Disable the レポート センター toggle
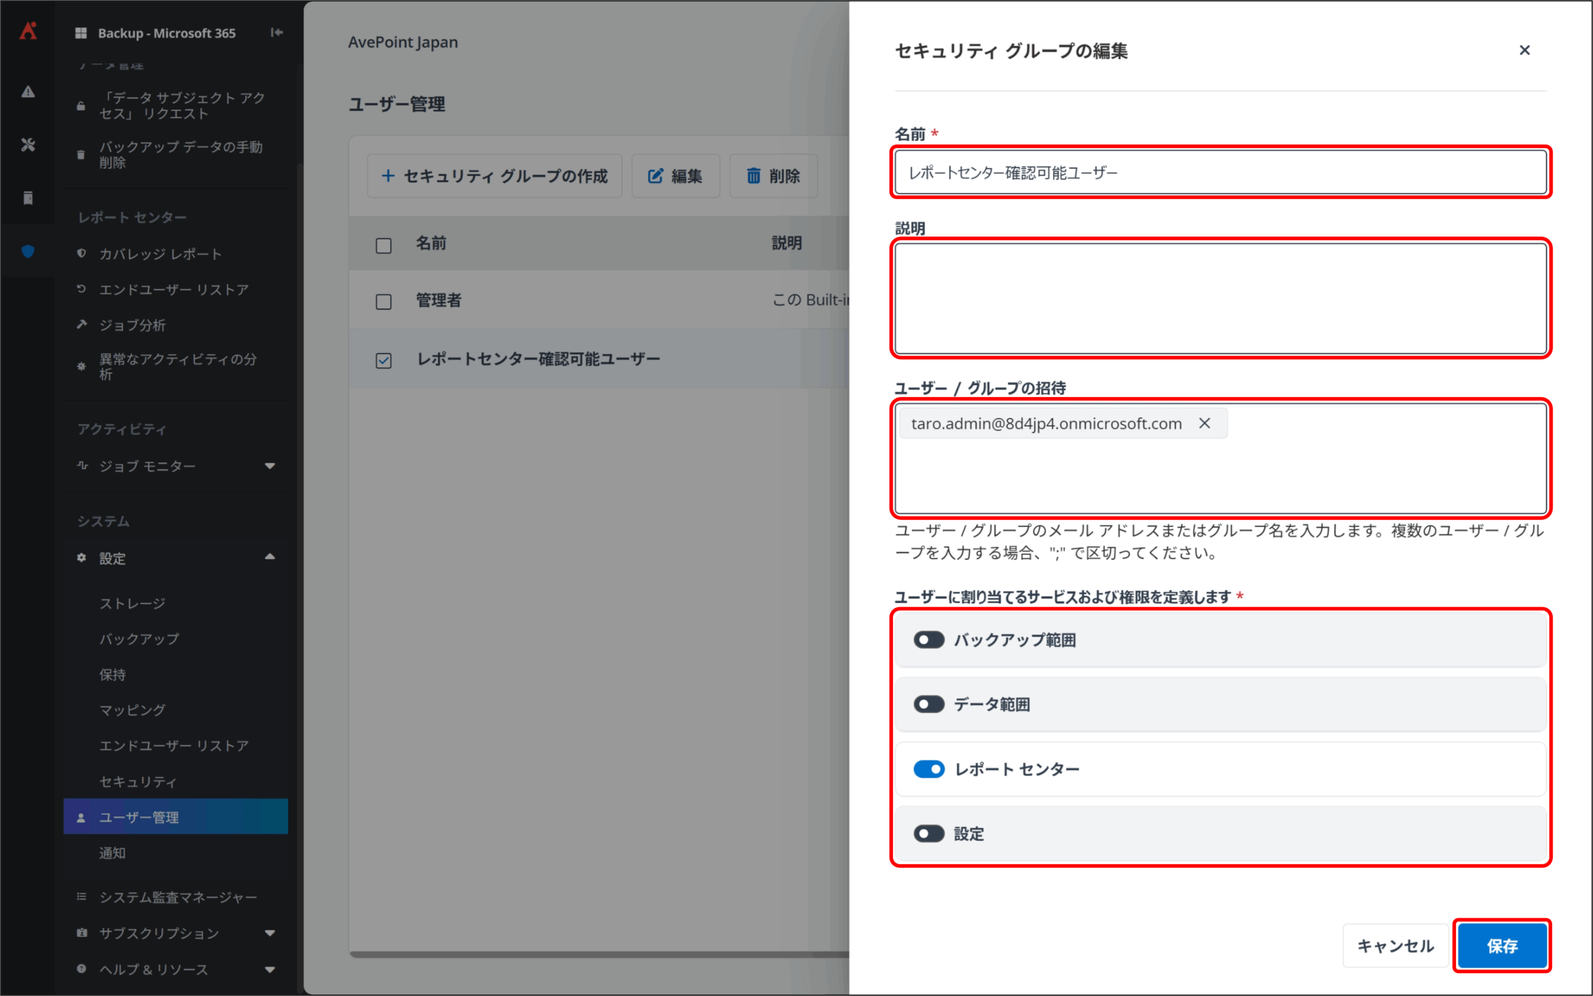The image size is (1593, 996). 929,769
